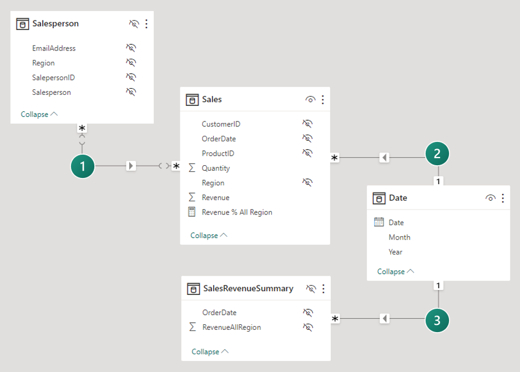This screenshot has width=520, height=372.
Task: Click the SalesRevenueSummary table icon
Action: click(x=193, y=289)
